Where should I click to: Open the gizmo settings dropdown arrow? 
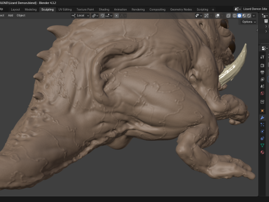tap(211, 16)
